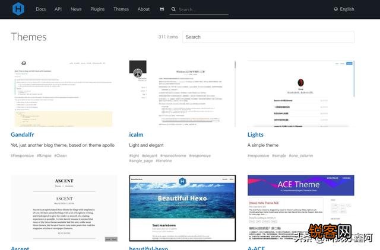Open the A-ACE theme link
This screenshot has height=250, width=380.
(x=256, y=248)
